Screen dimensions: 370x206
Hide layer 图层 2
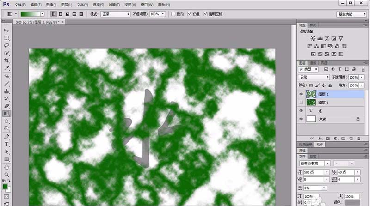[301, 94]
